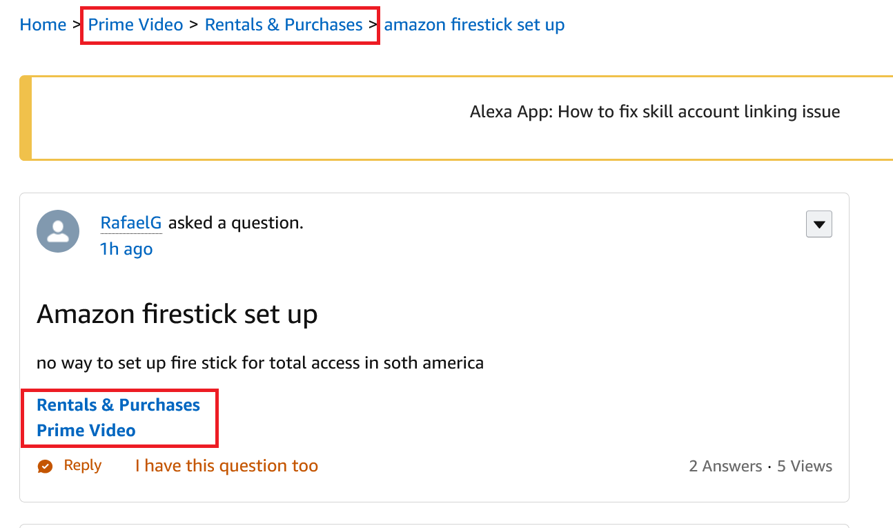The height and width of the screenshot is (528, 893).
Task: Click the '1h ago' timestamp link
Action: point(126,248)
